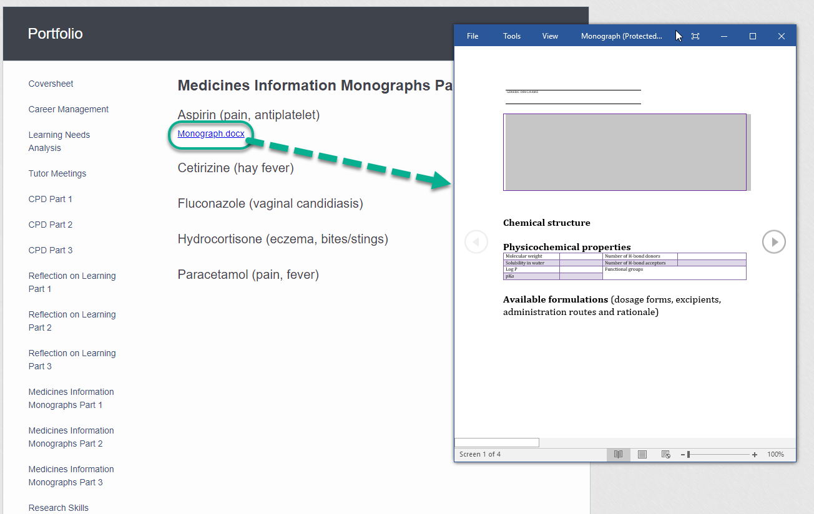
Task: Click the Hydrocortisone (eczema, bites/stings) heading
Action: tap(283, 239)
